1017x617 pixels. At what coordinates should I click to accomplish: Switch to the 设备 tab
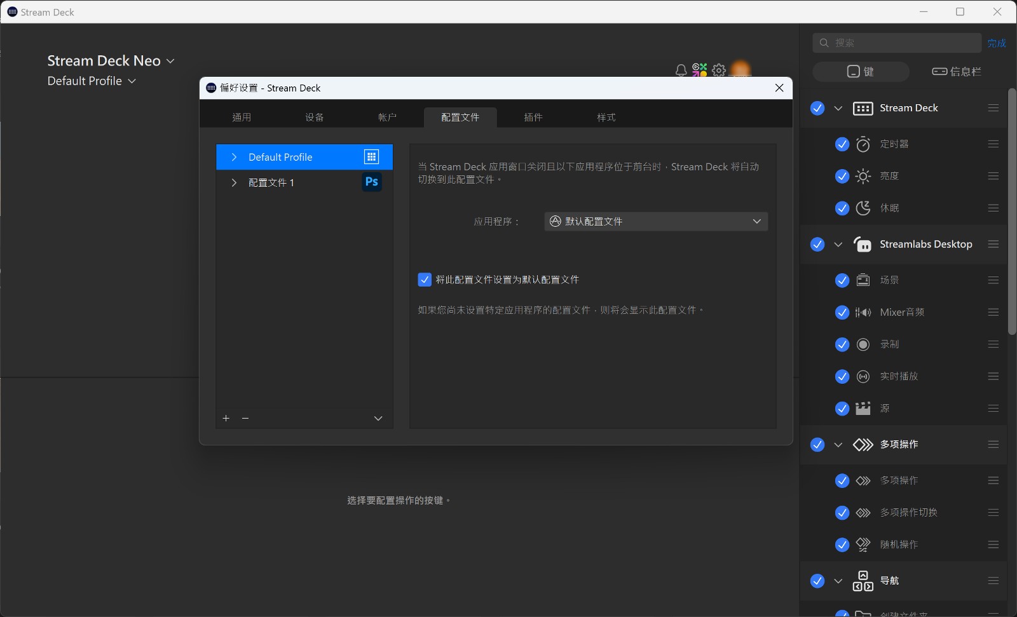coord(315,118)
